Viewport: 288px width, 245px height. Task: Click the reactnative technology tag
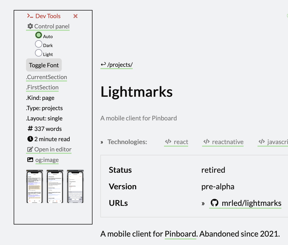223,142
